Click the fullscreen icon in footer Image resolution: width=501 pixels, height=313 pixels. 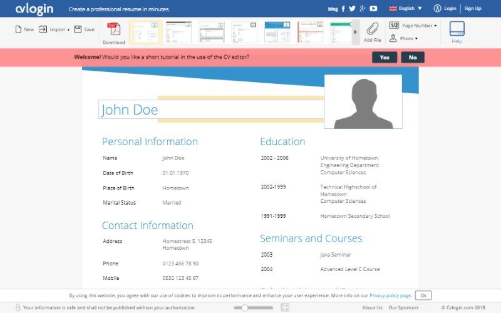click(285, 307)
